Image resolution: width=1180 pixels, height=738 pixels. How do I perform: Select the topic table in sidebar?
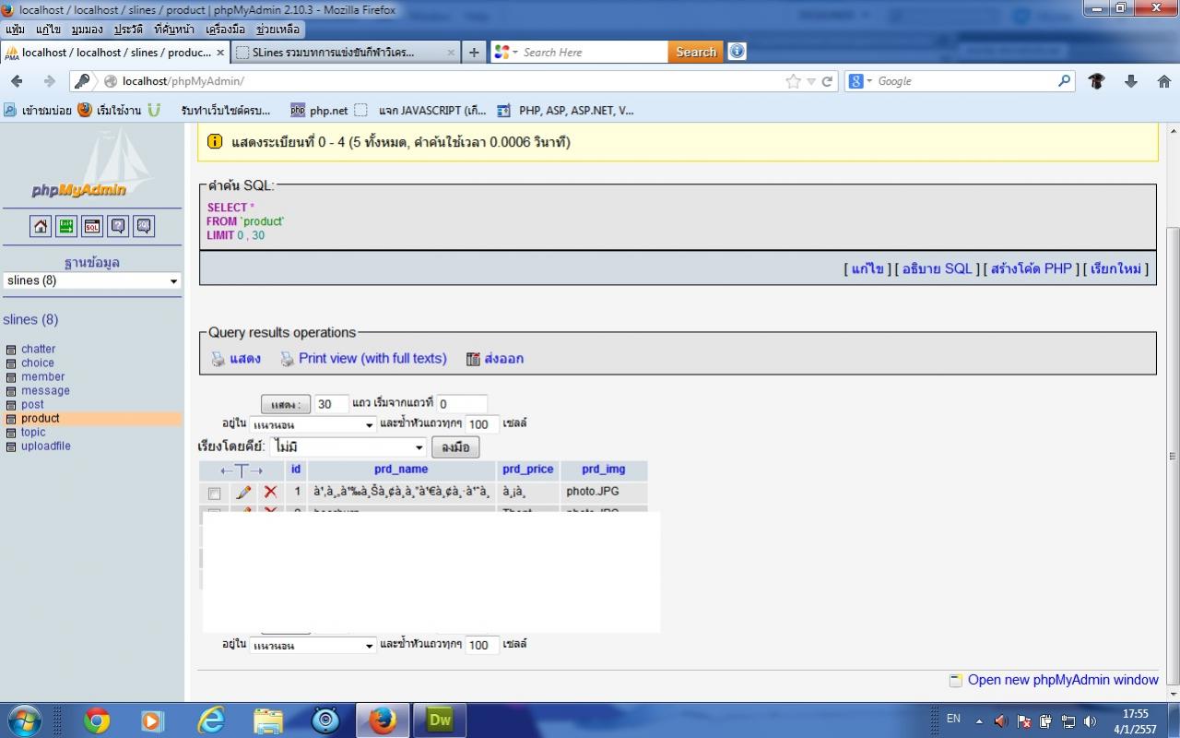pos(33,433)
